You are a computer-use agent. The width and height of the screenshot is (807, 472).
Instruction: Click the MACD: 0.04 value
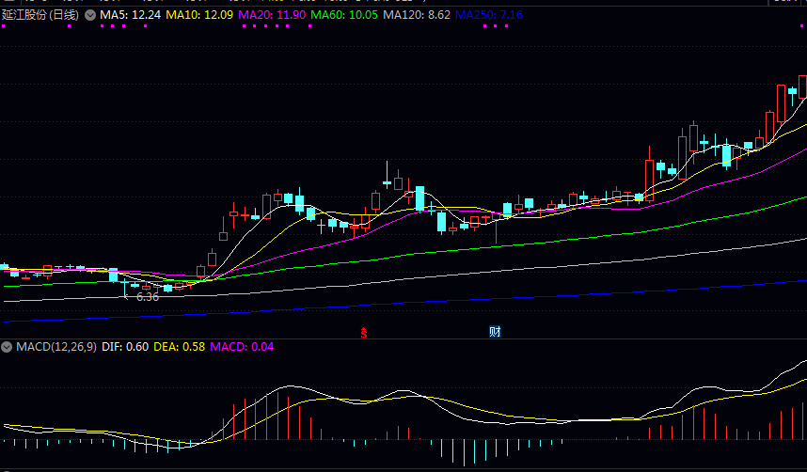(x=242, y=347)
